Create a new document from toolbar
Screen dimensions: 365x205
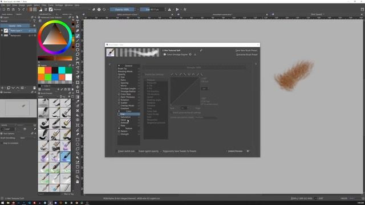tap(4, 10)
